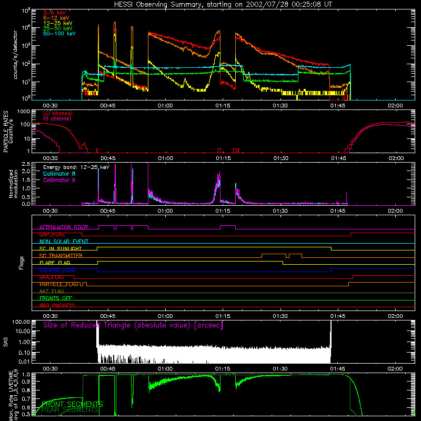Click the NON_SOLAR_EVENT flag label
The width and height of the screenshot is (421, 421).
[64, 242]
